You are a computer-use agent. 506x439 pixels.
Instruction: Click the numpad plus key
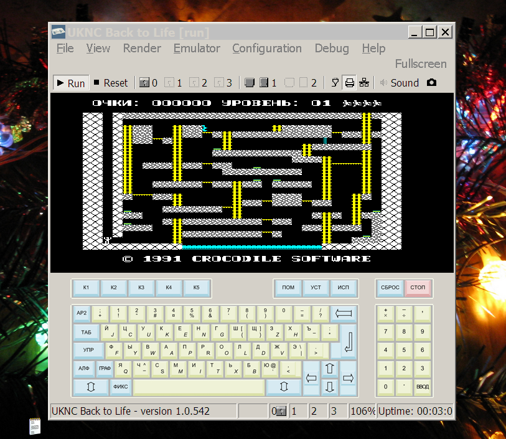[x=386, y=313]
